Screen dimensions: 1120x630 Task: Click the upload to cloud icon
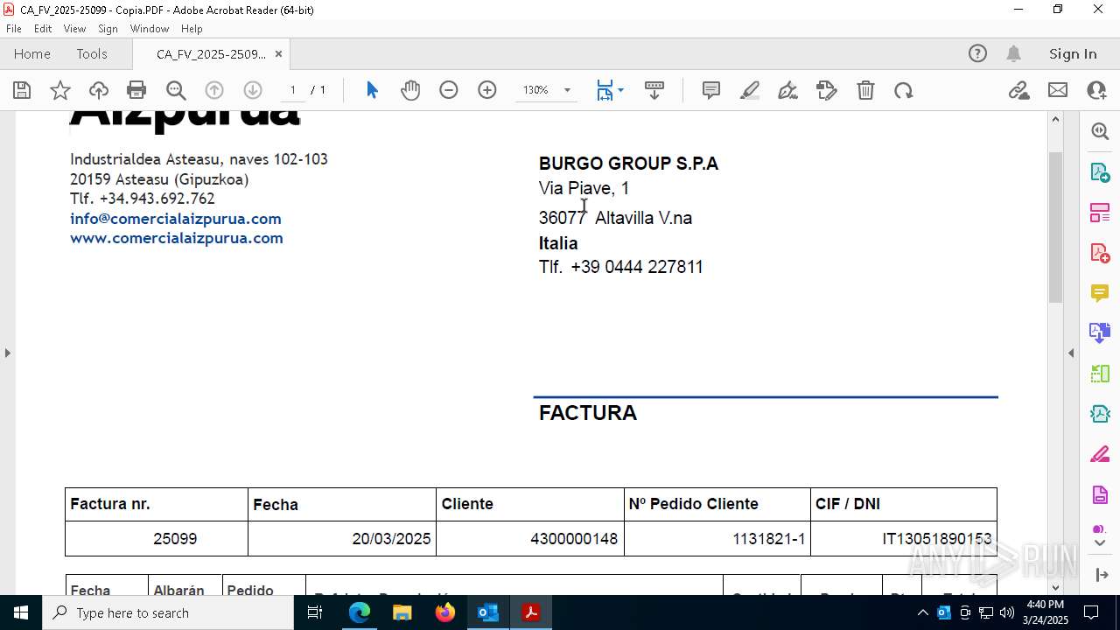(x=99, y=90)
